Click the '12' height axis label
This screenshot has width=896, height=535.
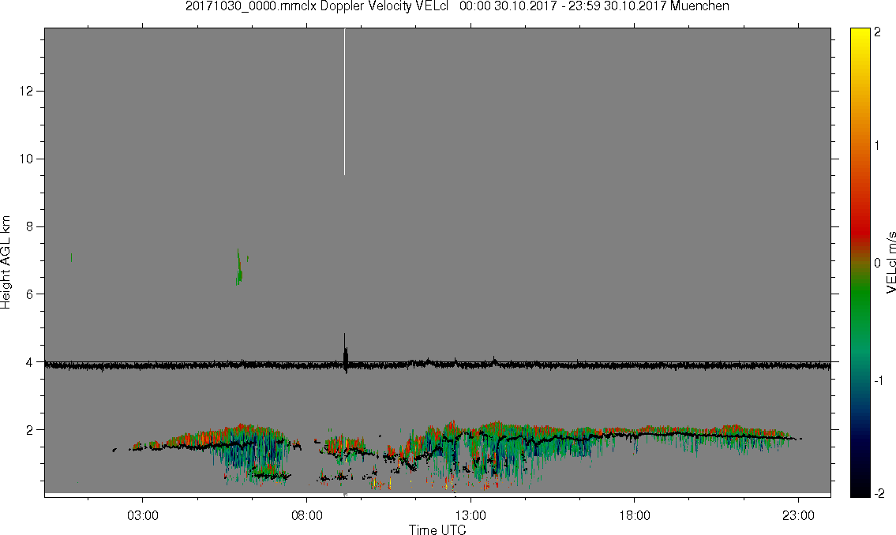coord(26,91)
